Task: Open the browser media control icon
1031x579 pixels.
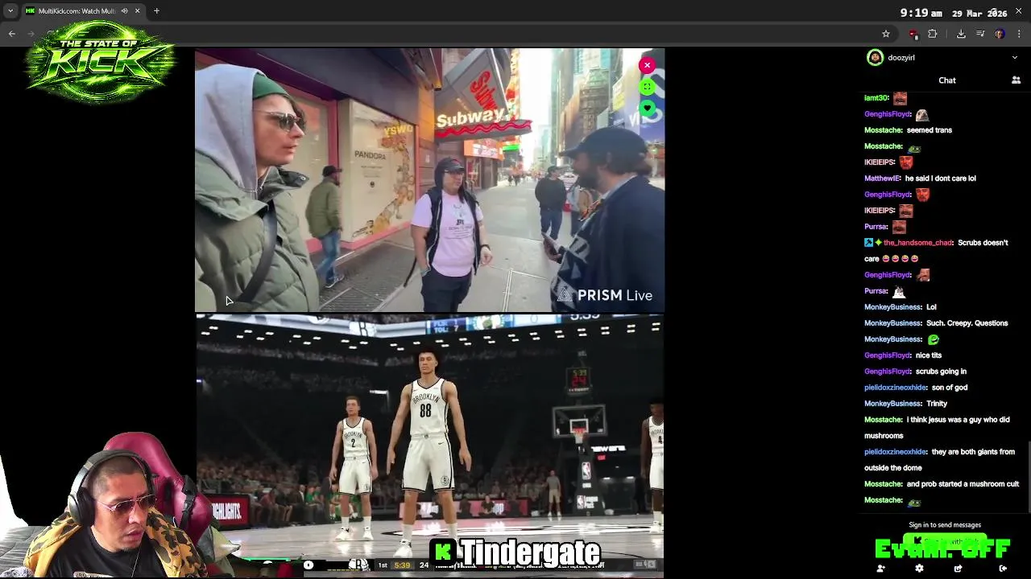Action: pos(980,34)
